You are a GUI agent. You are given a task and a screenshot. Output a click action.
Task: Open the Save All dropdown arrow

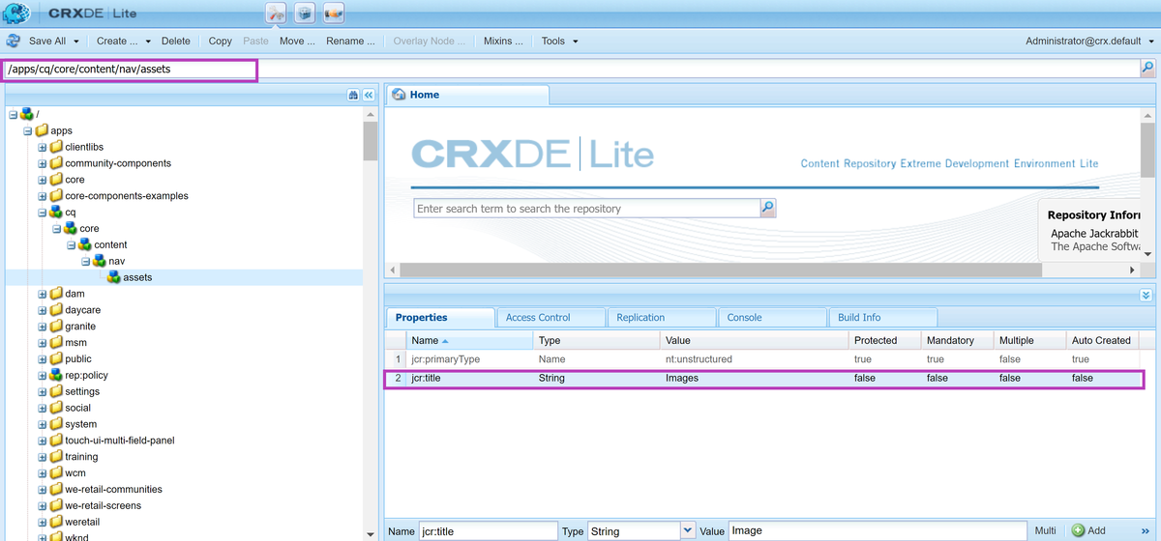point(75,42)
